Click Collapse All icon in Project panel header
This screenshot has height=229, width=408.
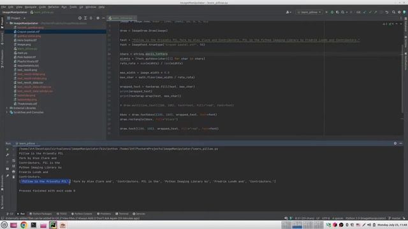(x=91, y=18)
